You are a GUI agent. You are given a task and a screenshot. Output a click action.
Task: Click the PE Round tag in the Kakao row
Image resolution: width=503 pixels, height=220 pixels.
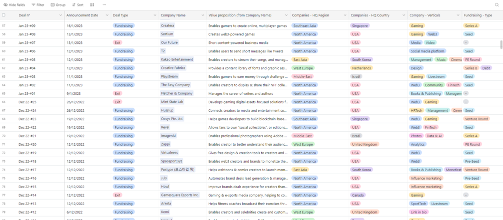point(472,59)
